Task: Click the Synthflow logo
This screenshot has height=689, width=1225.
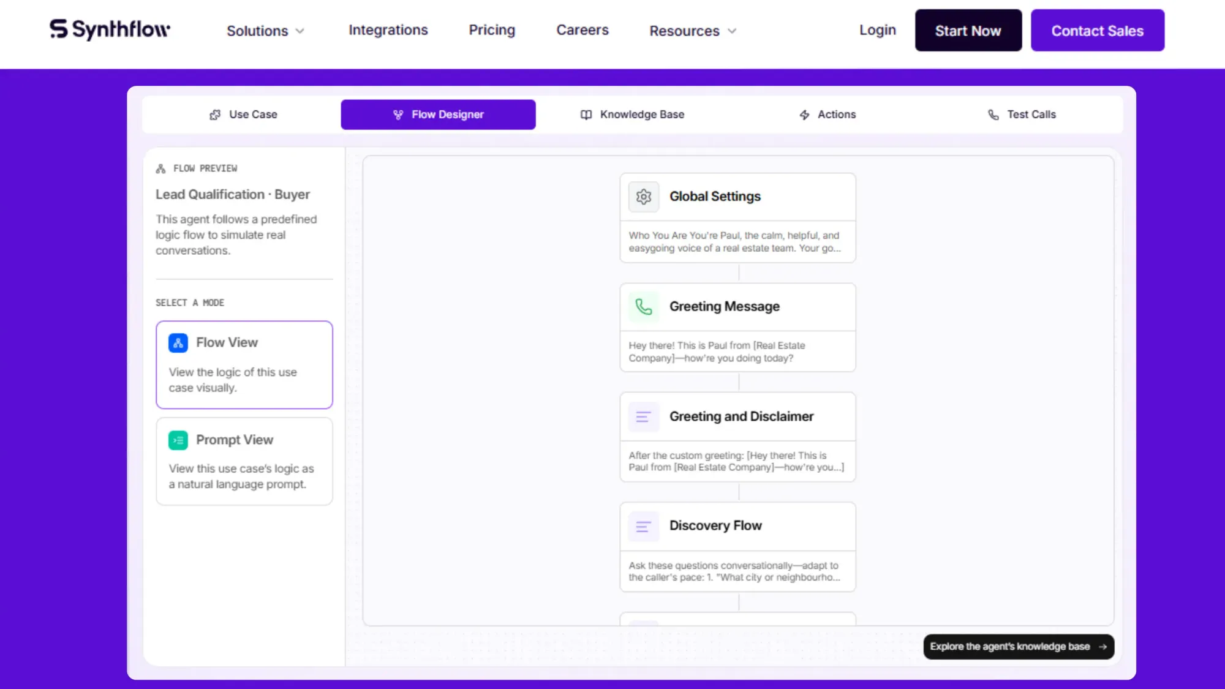Action: (109, 29)
